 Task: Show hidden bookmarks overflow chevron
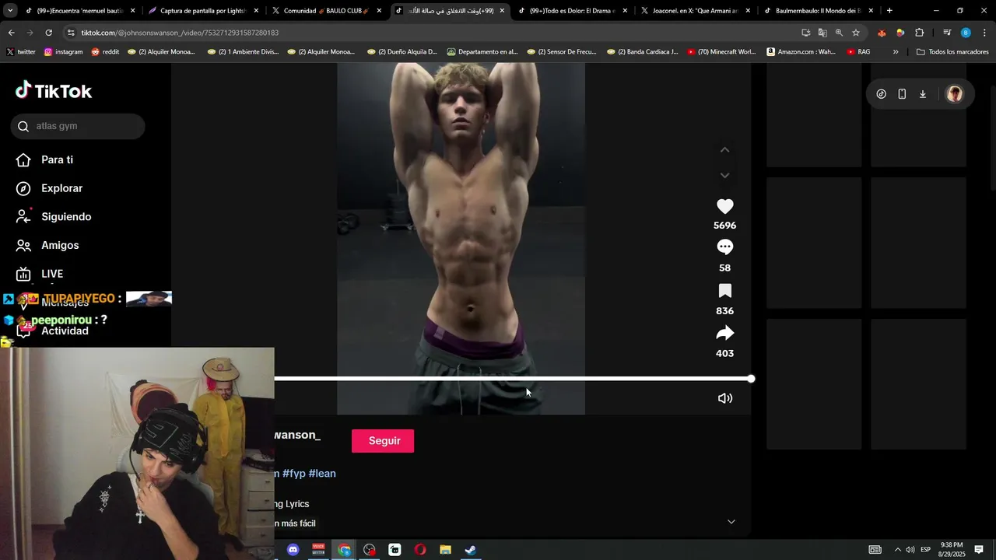point(896,52)
